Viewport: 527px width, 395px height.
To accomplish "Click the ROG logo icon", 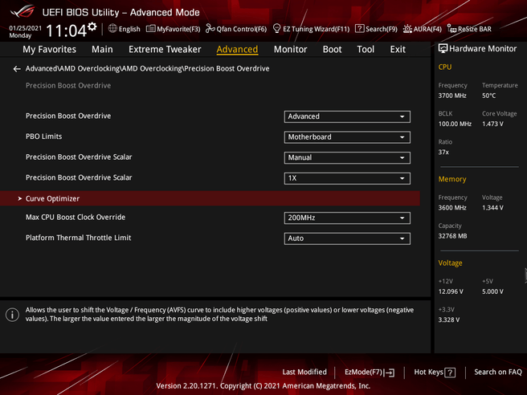I will tap(22, 11).
